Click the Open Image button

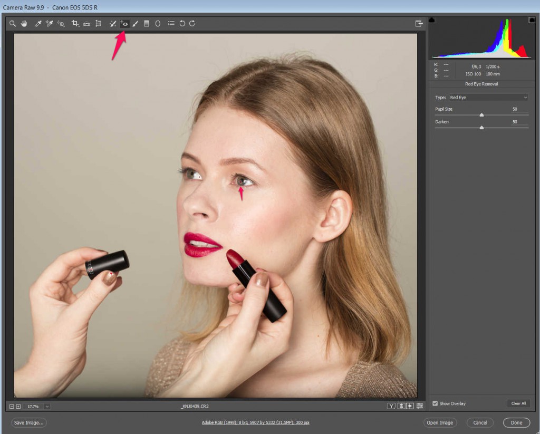pyautogui.click(x=440, y=423)
